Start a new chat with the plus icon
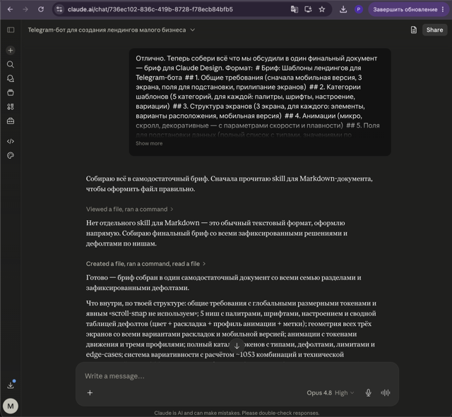 (11, 50)
